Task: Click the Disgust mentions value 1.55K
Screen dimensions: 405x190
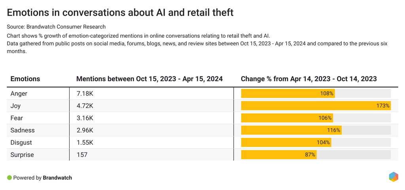Action: pos(85,143)
